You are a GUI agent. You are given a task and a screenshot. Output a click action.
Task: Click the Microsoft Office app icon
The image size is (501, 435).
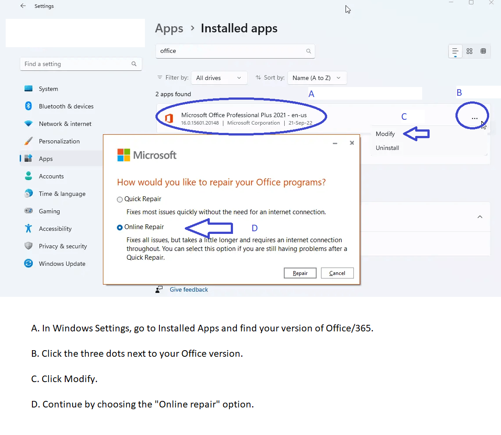[x=169, y=118]
